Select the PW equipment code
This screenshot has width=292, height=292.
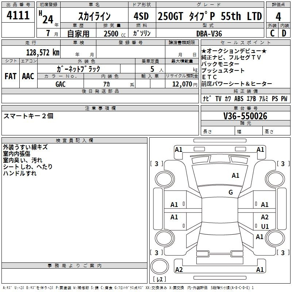coord(284,99)
